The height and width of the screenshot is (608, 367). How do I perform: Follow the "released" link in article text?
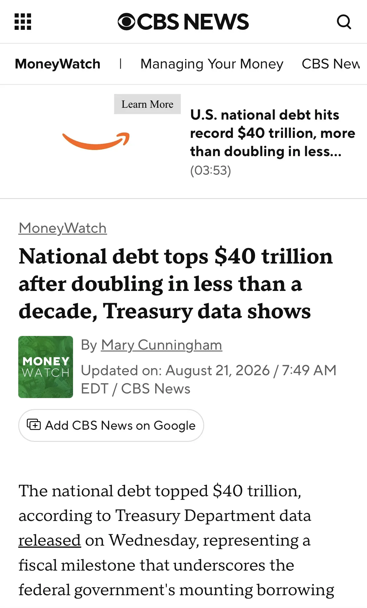pos(50,540)
